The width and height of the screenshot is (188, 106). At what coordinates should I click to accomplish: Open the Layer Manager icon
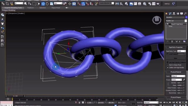click(126, 4)
